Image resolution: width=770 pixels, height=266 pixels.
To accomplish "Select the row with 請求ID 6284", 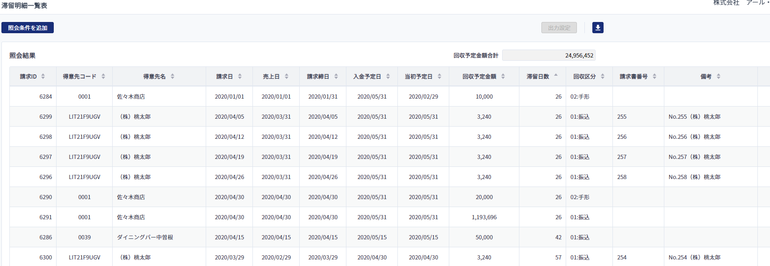I will 390,96.
